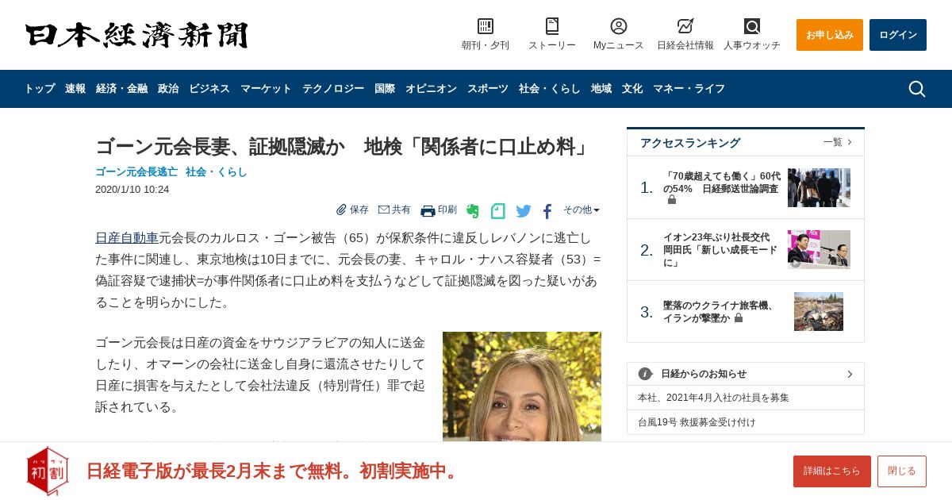
Task: Open the 国際 section
Action: click(x=385, y=89)
